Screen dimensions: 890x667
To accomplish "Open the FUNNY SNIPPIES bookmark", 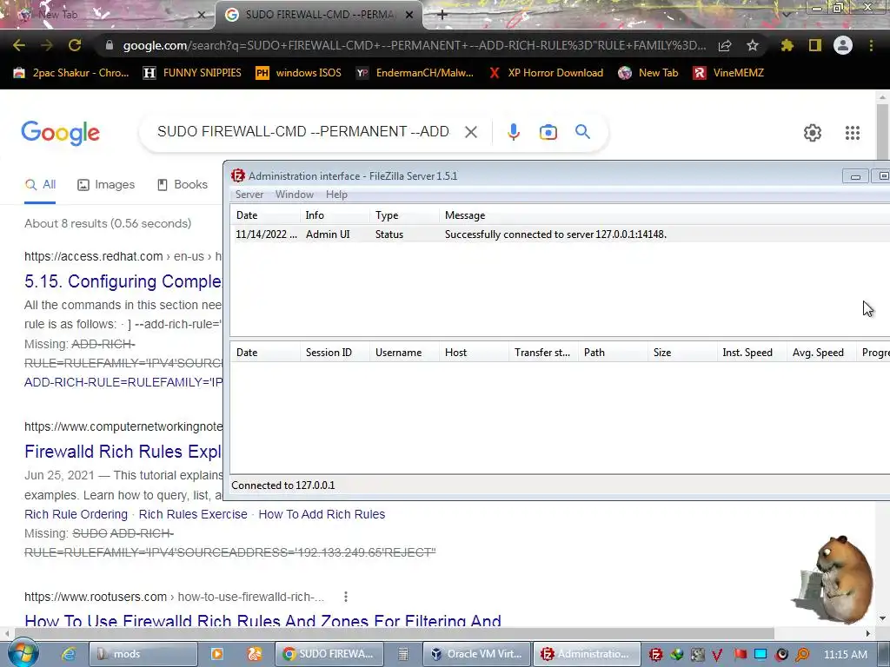I will 192,73.
